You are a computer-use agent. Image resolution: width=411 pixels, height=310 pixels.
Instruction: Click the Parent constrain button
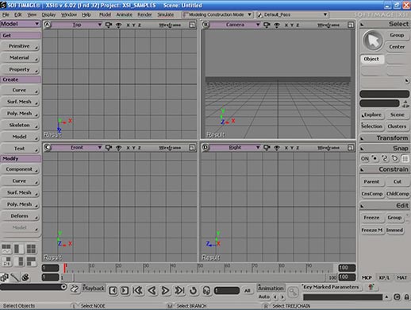(x=371, y=182)
